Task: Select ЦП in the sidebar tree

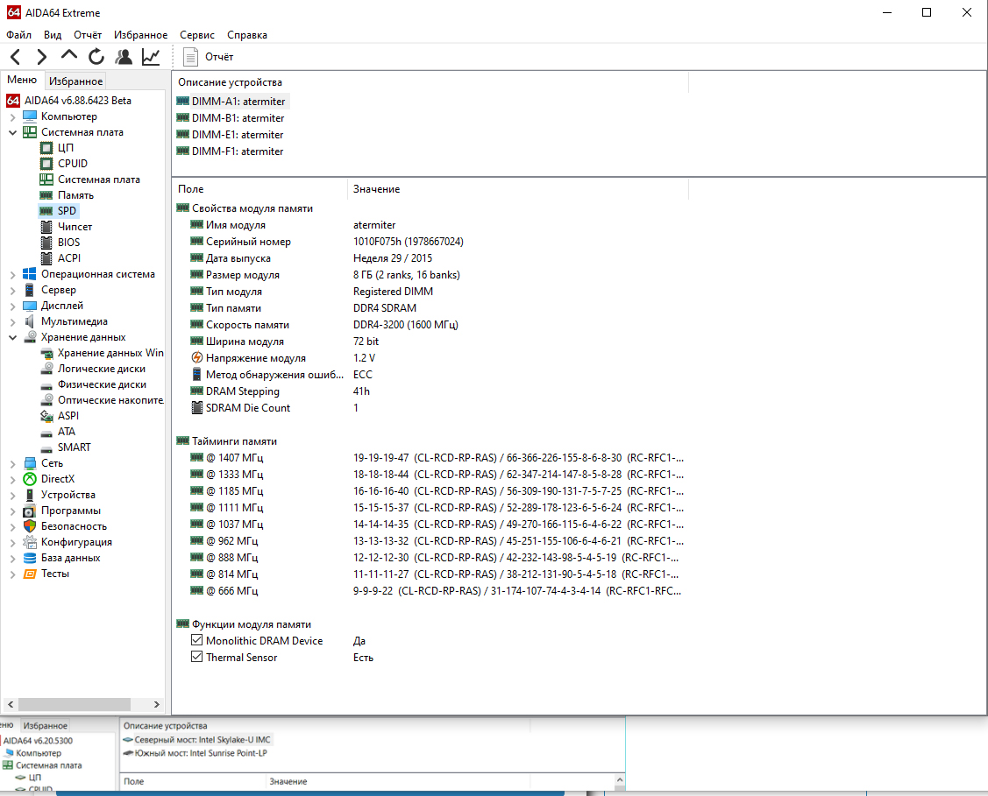Action: point(66,148)
